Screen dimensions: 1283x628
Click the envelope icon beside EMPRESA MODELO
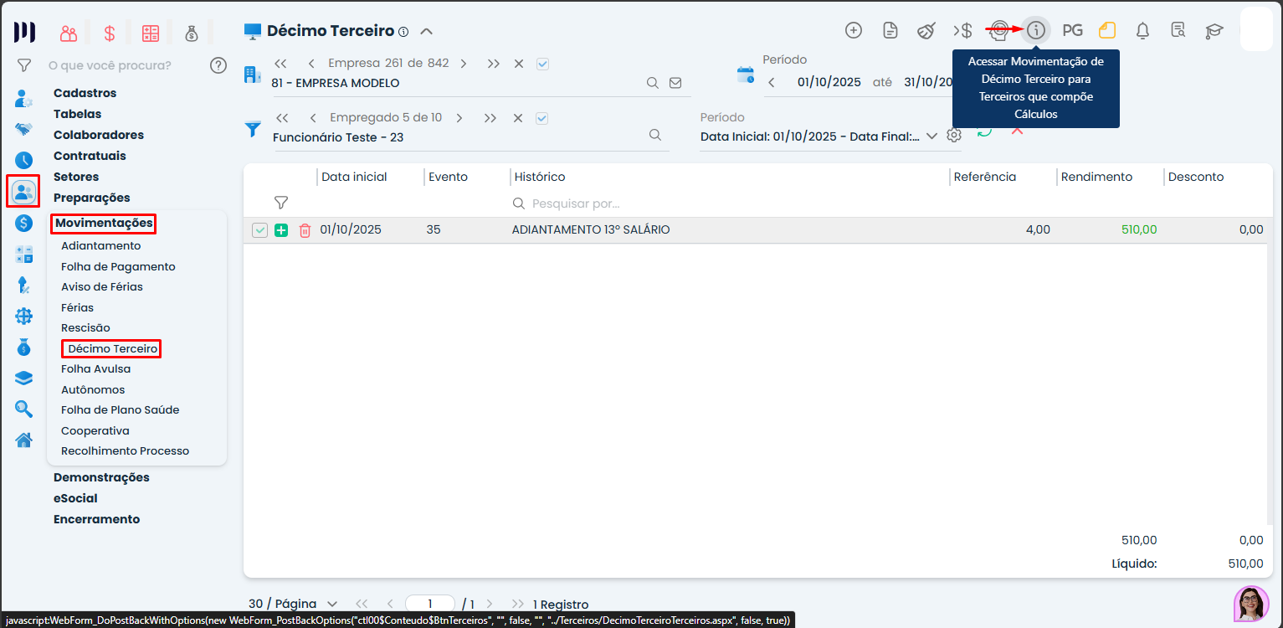pos(675,83)
